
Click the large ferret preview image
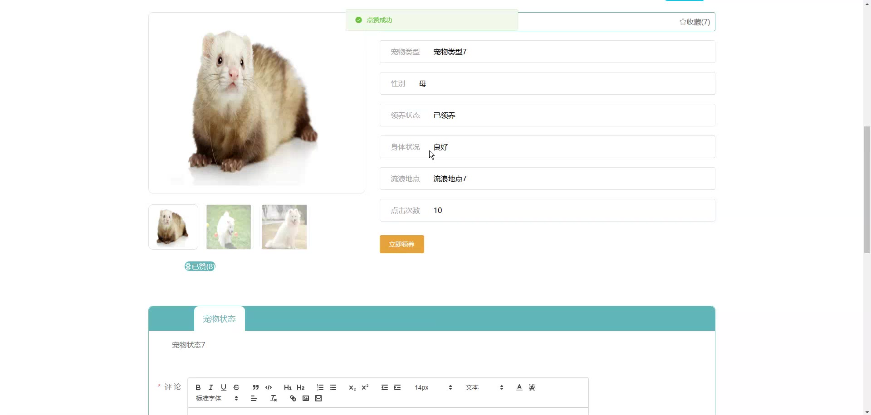(257, 103)
